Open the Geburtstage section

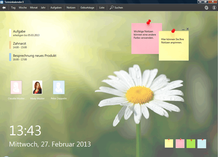pyautogui.click(x=87, y=7)
